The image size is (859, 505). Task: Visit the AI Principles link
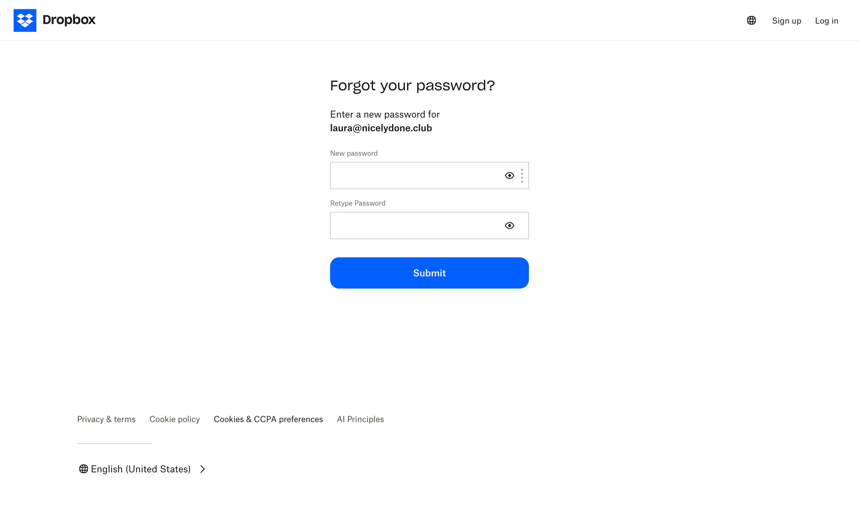(360, 419)
